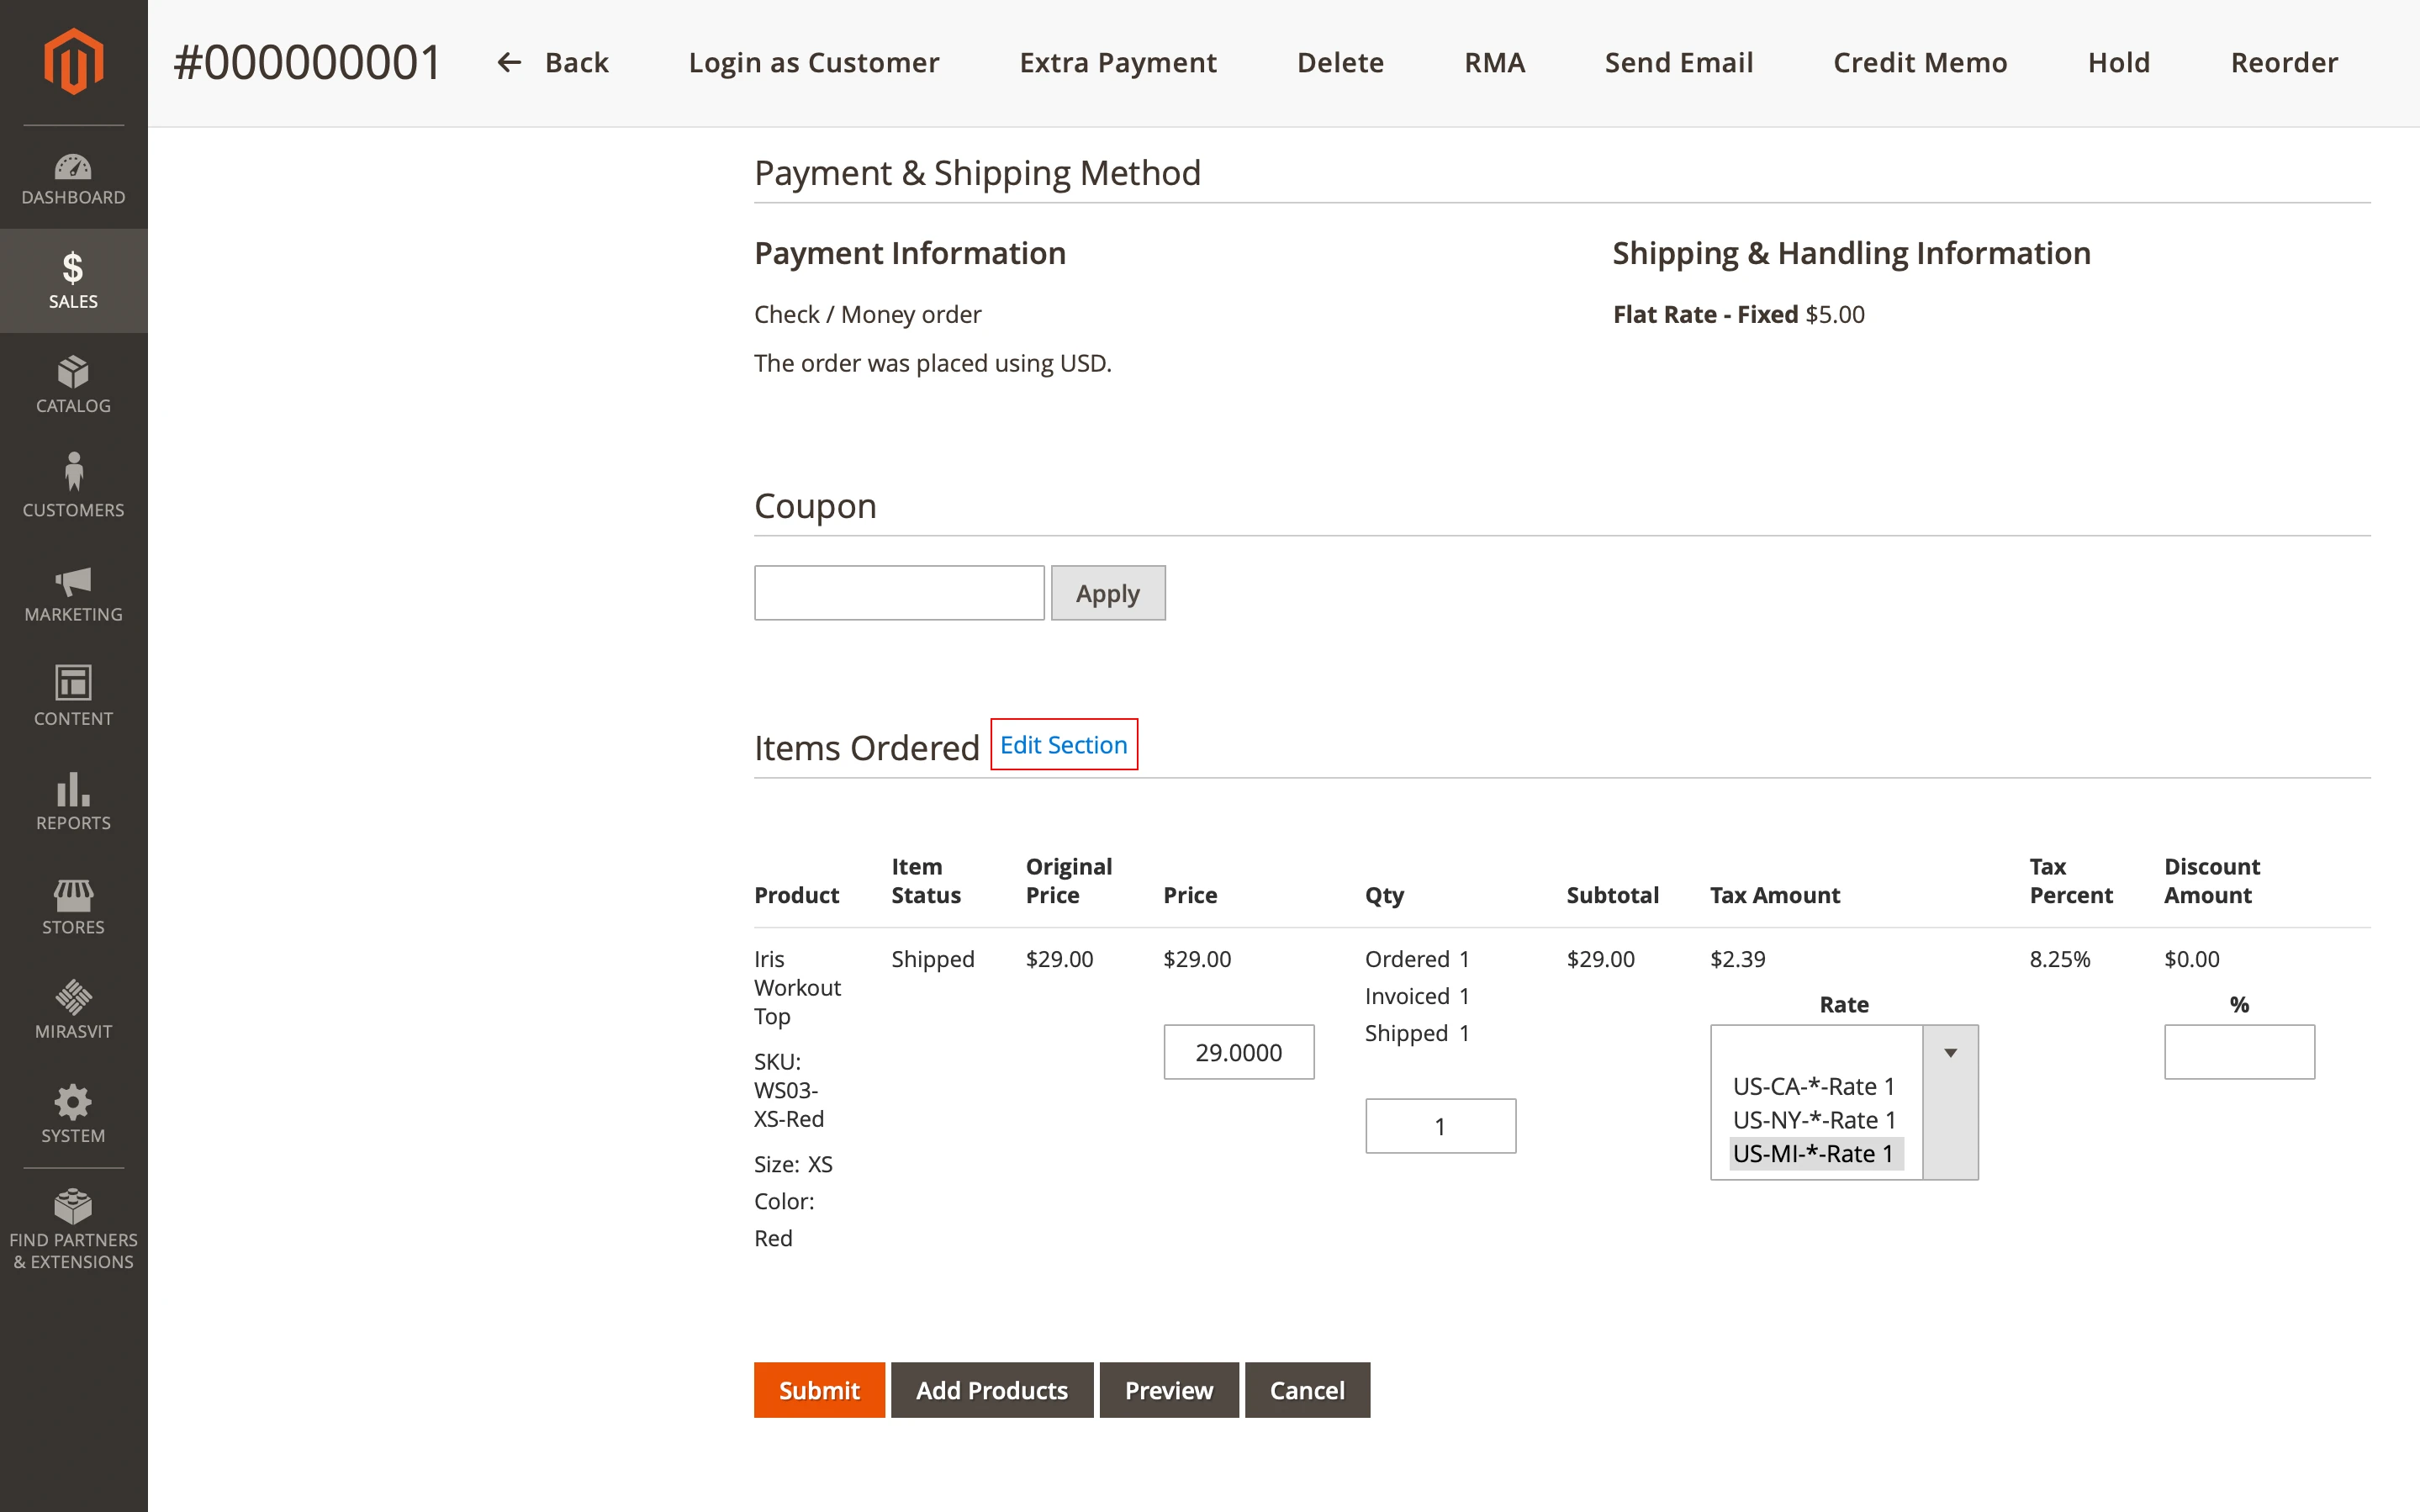Click the Edit Section link
This screenshot has height=1512, width=2420.
[1064, 745]
